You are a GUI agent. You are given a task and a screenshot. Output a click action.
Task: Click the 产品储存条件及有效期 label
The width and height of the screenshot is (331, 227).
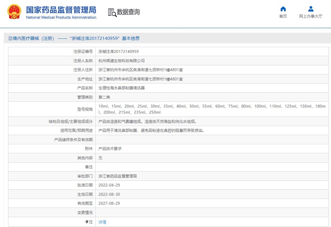coord(73,140)
